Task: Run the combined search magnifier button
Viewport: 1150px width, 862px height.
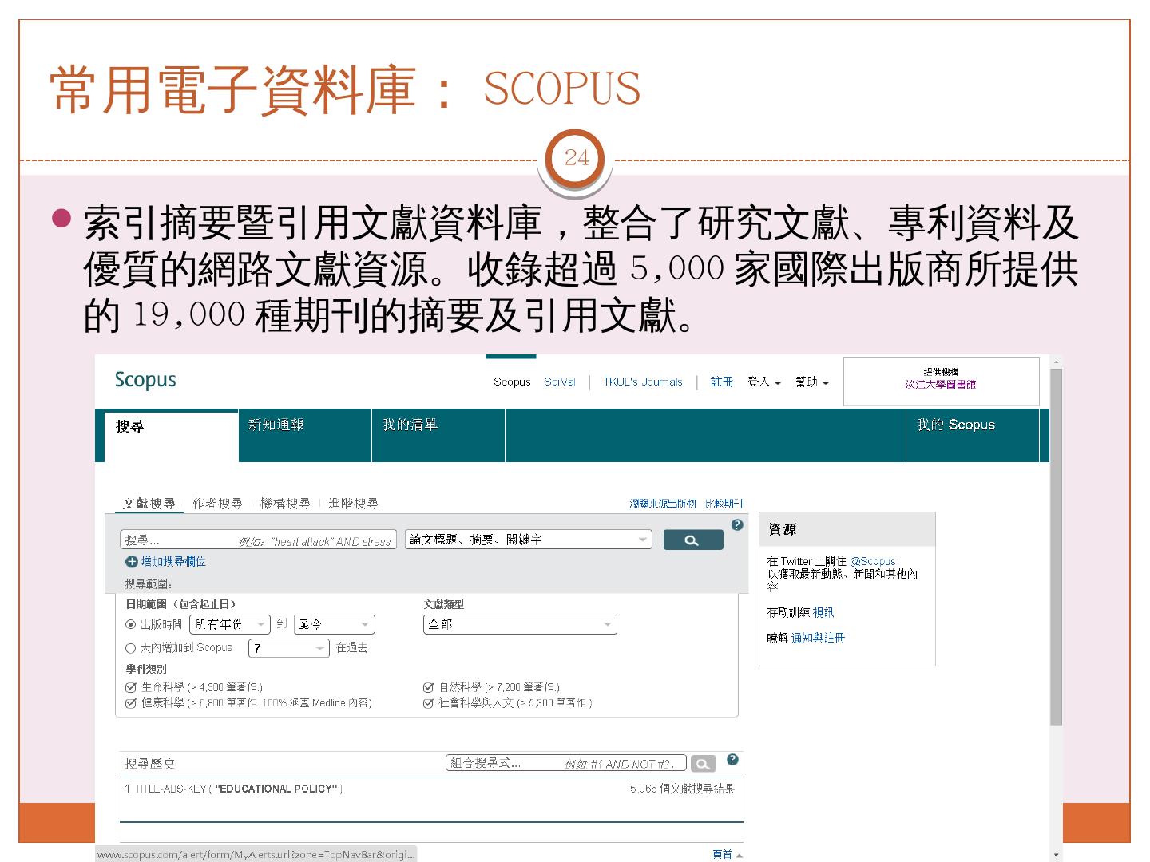Action: (703, 764)
